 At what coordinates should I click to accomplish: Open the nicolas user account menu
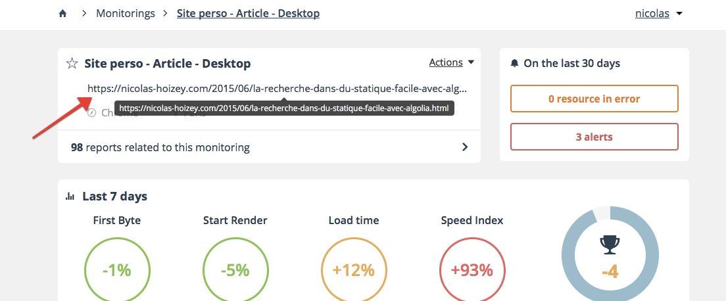click(x=658, y=13)
